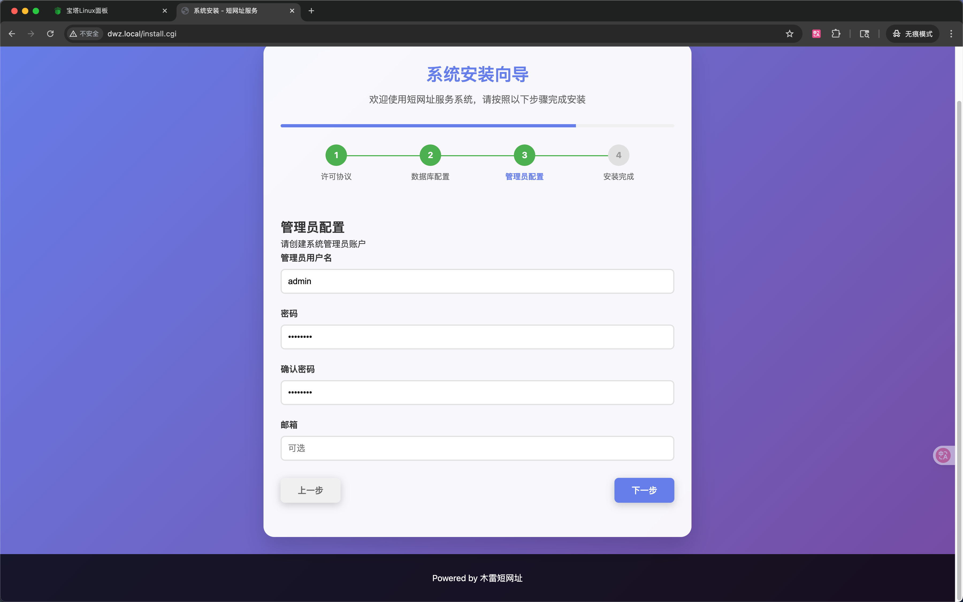Click the 管理员用户名 field containing admin

pos(477,281)
